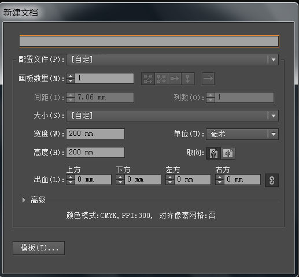The image size is (299, 277).
Task: Decrease the 右方 right bleed stepper
Action: 220,182
